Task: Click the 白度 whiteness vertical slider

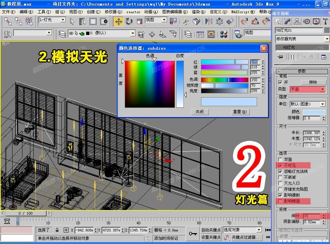Action: point(180,84)
